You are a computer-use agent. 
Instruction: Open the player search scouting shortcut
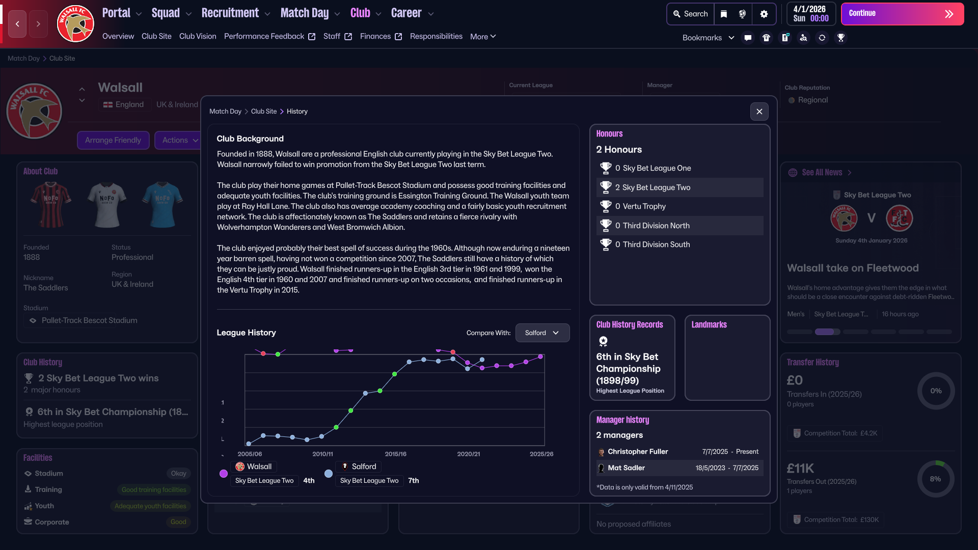[803, 38]
